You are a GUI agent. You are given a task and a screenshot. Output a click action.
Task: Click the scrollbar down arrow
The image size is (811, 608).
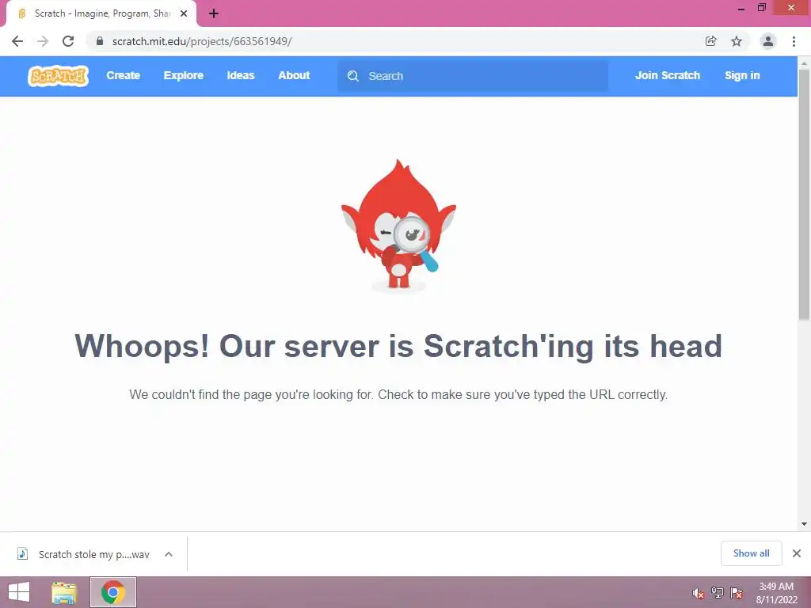point(804,524)
